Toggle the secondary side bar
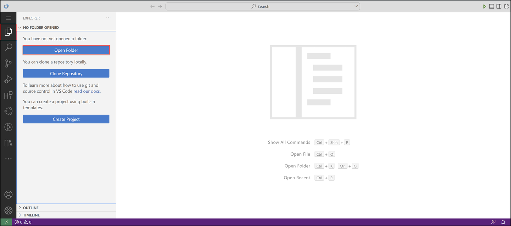 tap(499, 6)
